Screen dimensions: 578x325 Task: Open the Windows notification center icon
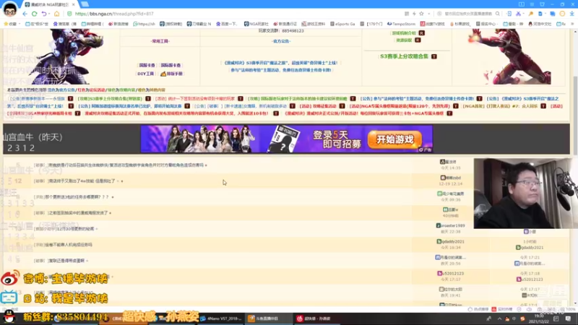(x=568, y=318)
